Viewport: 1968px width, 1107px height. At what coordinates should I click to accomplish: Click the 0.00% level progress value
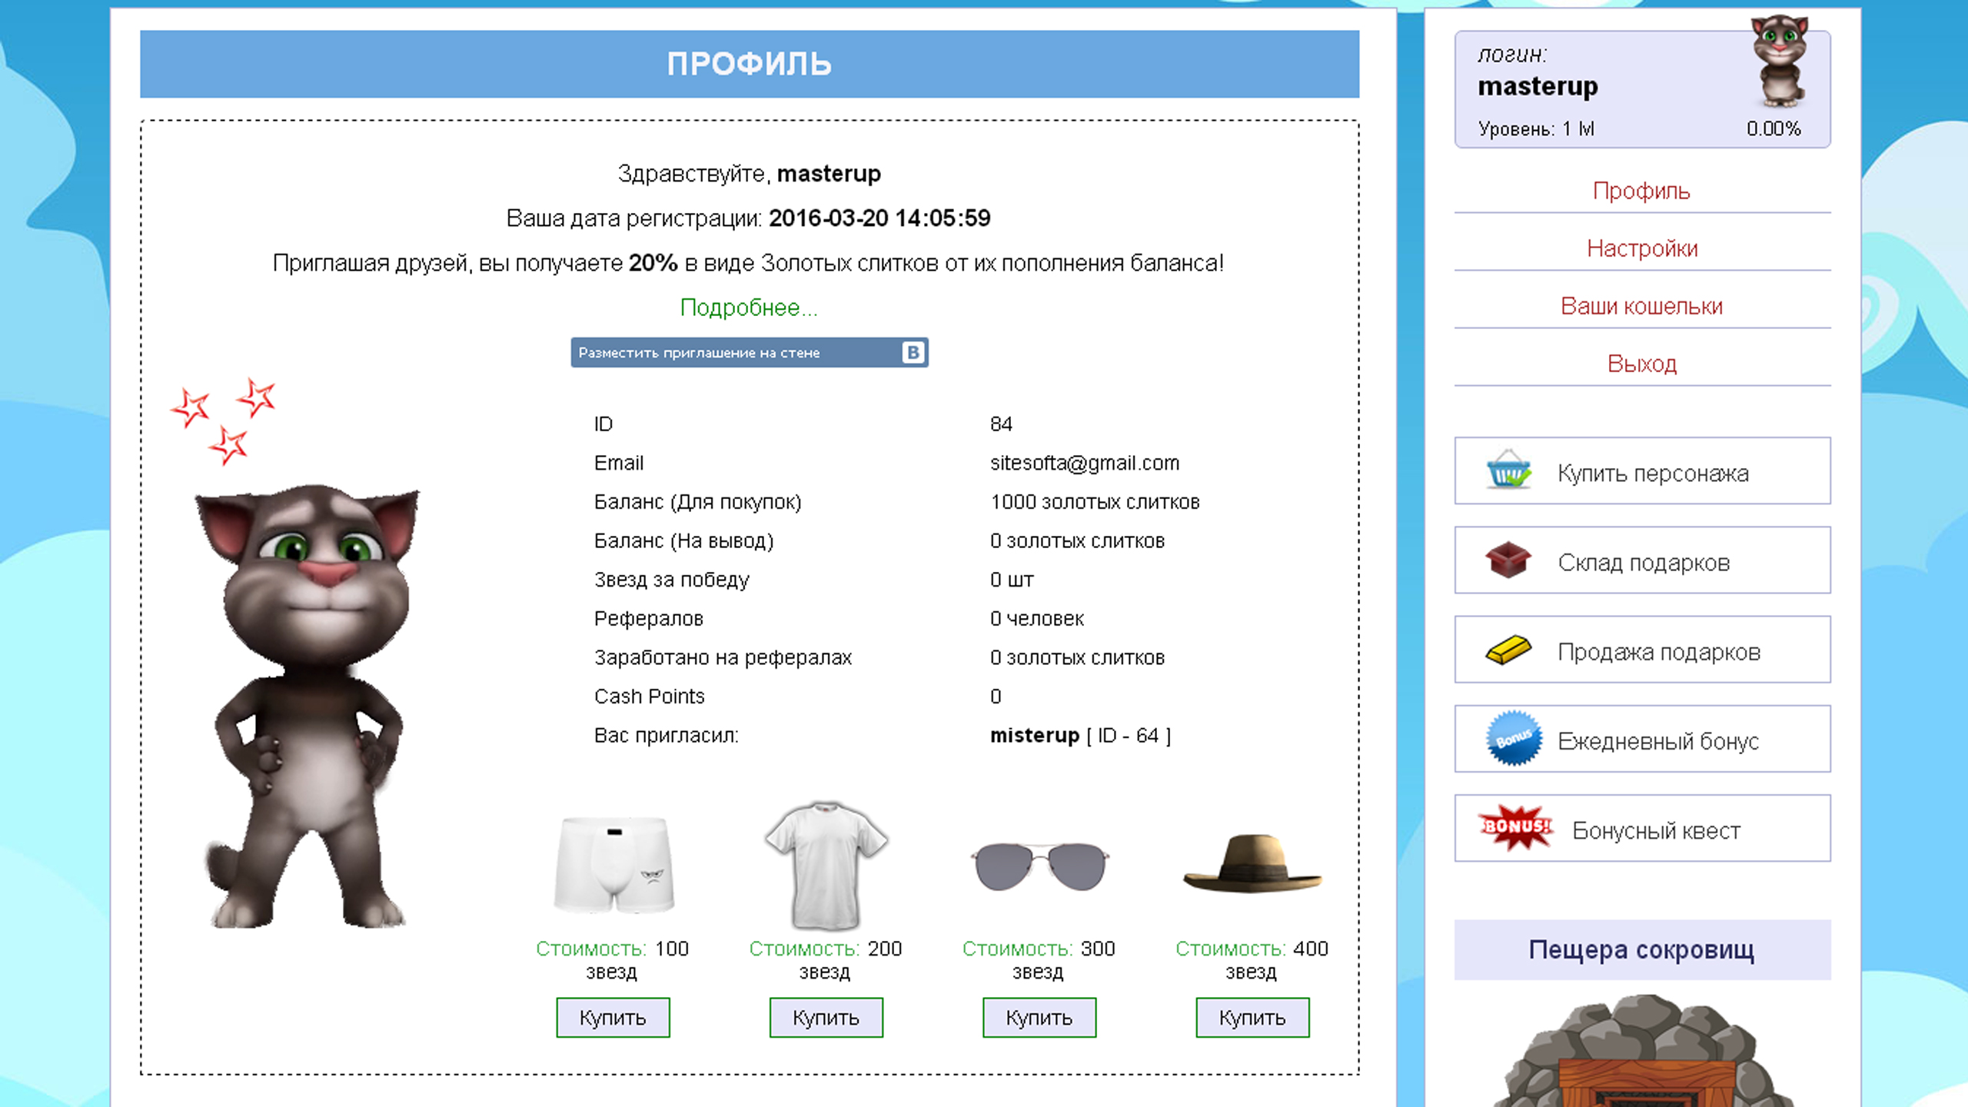click(1774, 128)
